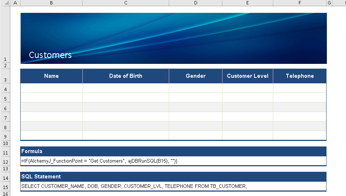Screen dimensions: 346x196
Task: Click the Select All corner triangle
Action: coord(5,3)
